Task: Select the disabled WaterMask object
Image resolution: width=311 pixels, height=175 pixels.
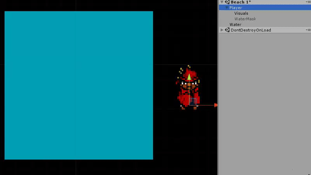Action: (x=245, y=19)
